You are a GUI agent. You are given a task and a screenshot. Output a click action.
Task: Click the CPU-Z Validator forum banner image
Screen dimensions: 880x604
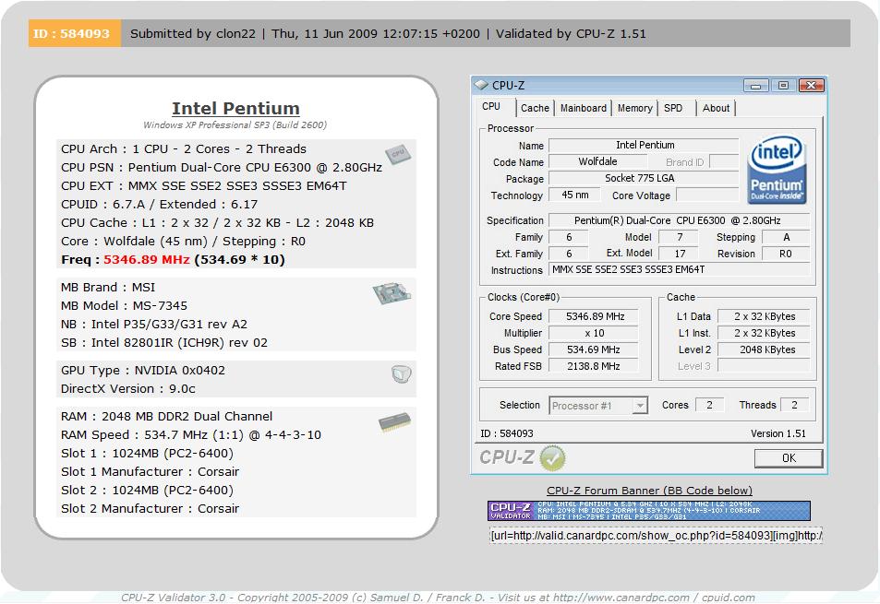pyautogui.click(x=649, y=511)
